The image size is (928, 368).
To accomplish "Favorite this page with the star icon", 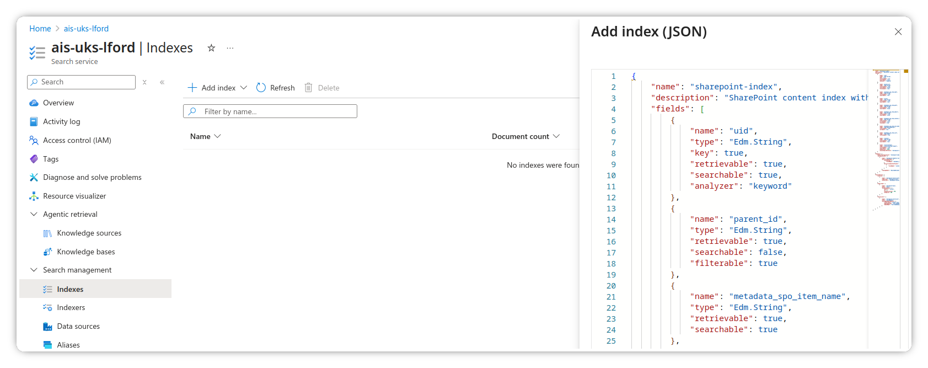I will pos(211,48).
